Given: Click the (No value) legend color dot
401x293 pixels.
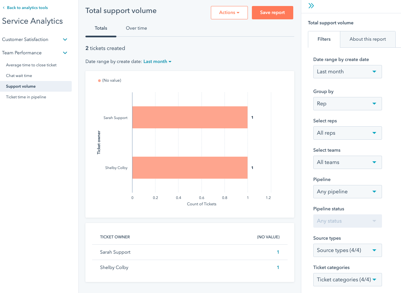Looking at the screenshot, I should tap(99, 81).
